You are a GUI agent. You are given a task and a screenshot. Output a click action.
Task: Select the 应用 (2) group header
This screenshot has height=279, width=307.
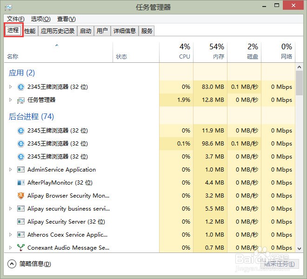(22, 73)
